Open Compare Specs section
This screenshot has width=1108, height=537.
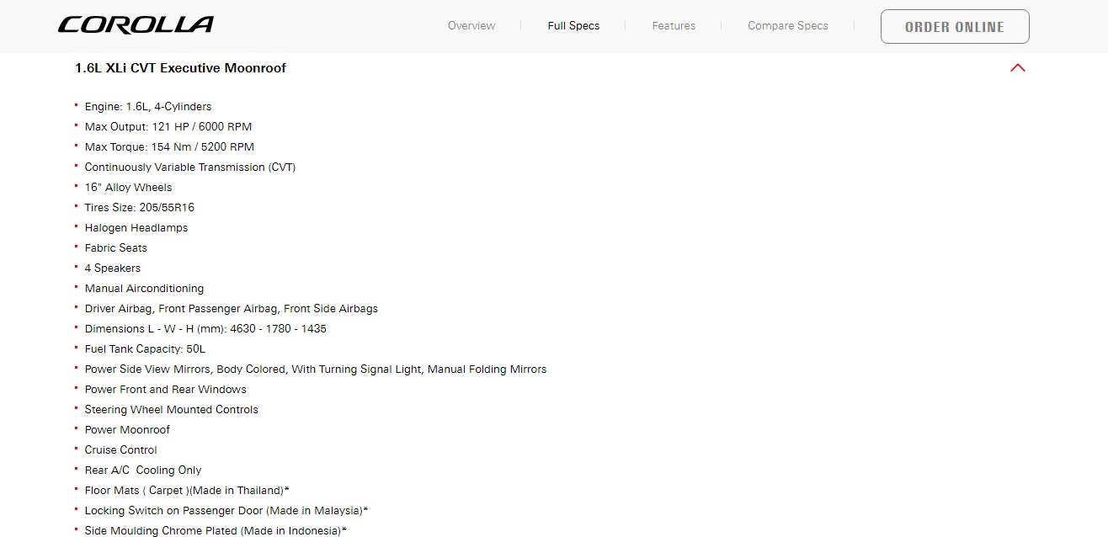(x=788, y=26)
